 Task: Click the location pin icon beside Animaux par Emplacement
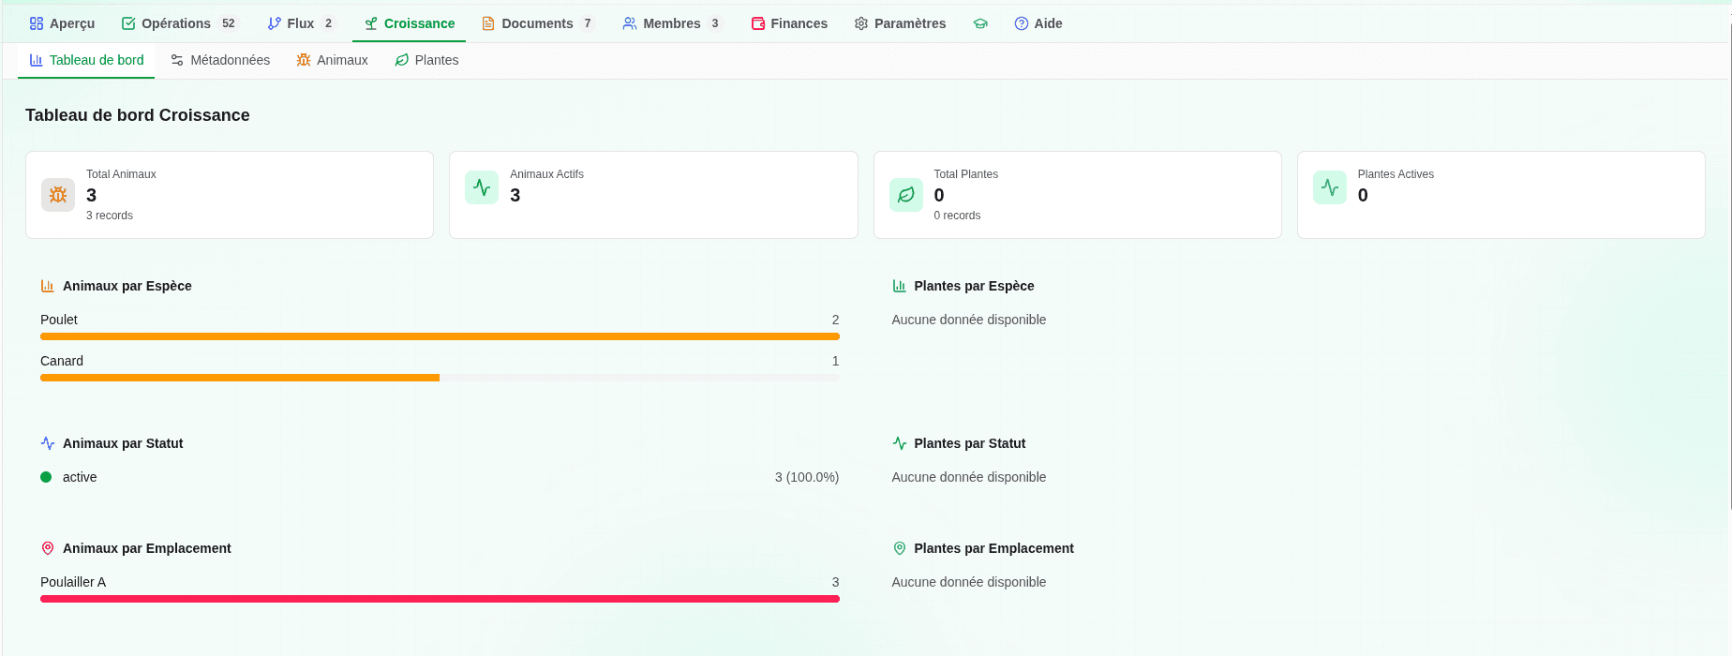pyautogui.click(x=48, y=548)
